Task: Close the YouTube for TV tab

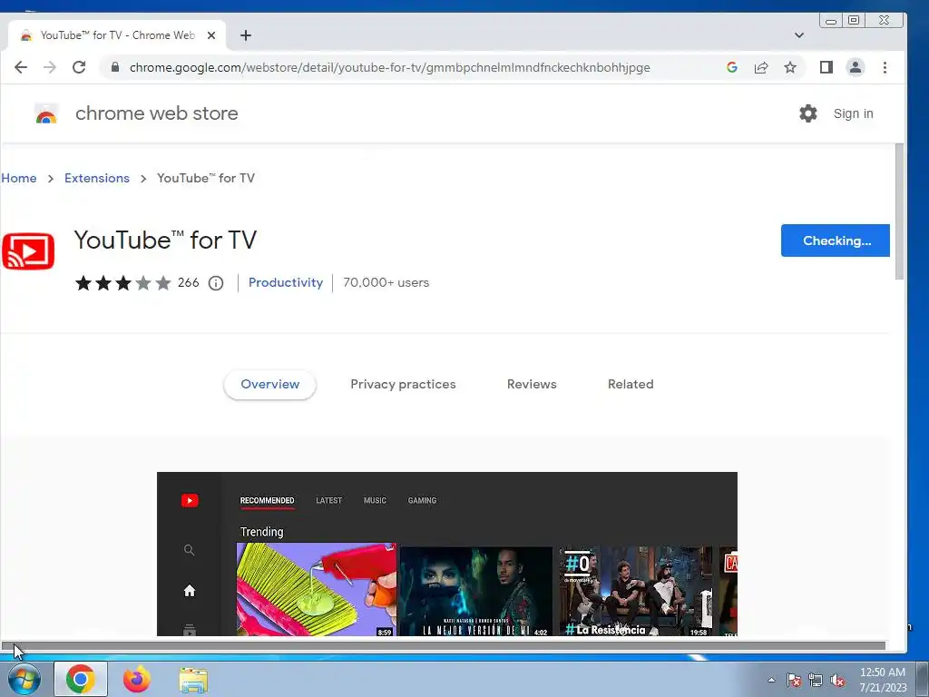Action: pyautogui.click(x=210, y=35)
